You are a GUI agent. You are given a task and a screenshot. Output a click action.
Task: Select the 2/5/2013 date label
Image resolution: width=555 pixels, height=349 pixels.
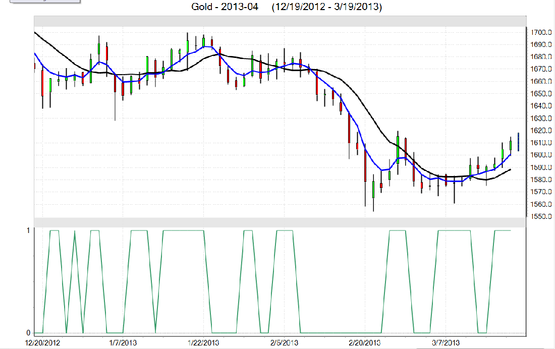(x=284, y=343)
